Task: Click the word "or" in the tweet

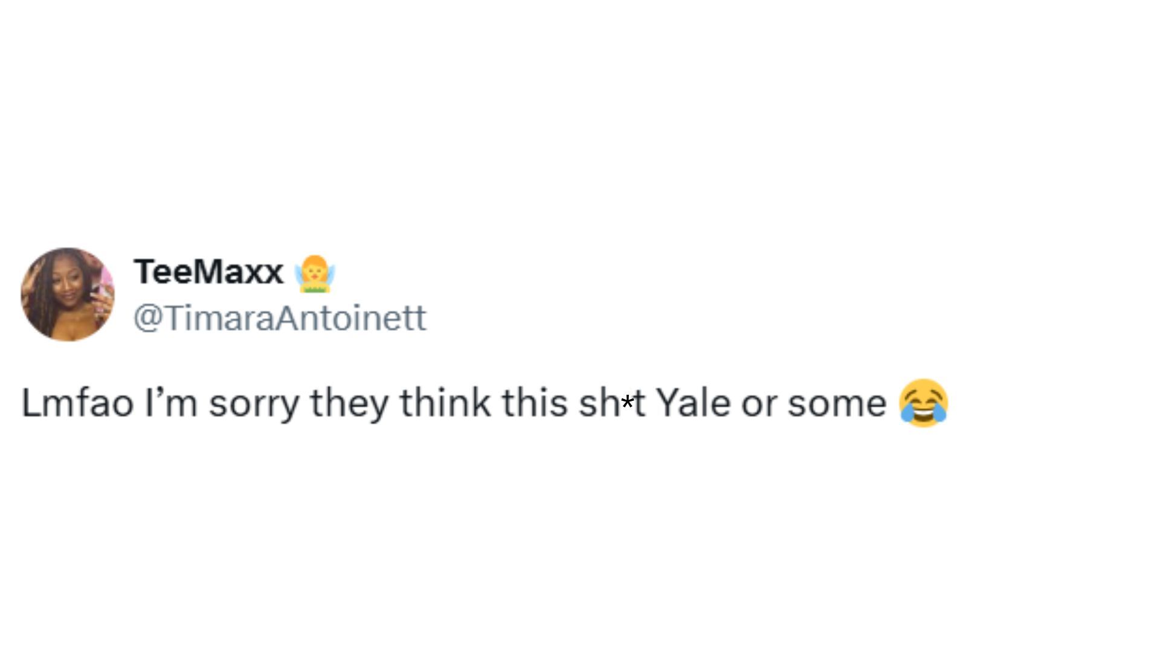Action: click(758, 403)
